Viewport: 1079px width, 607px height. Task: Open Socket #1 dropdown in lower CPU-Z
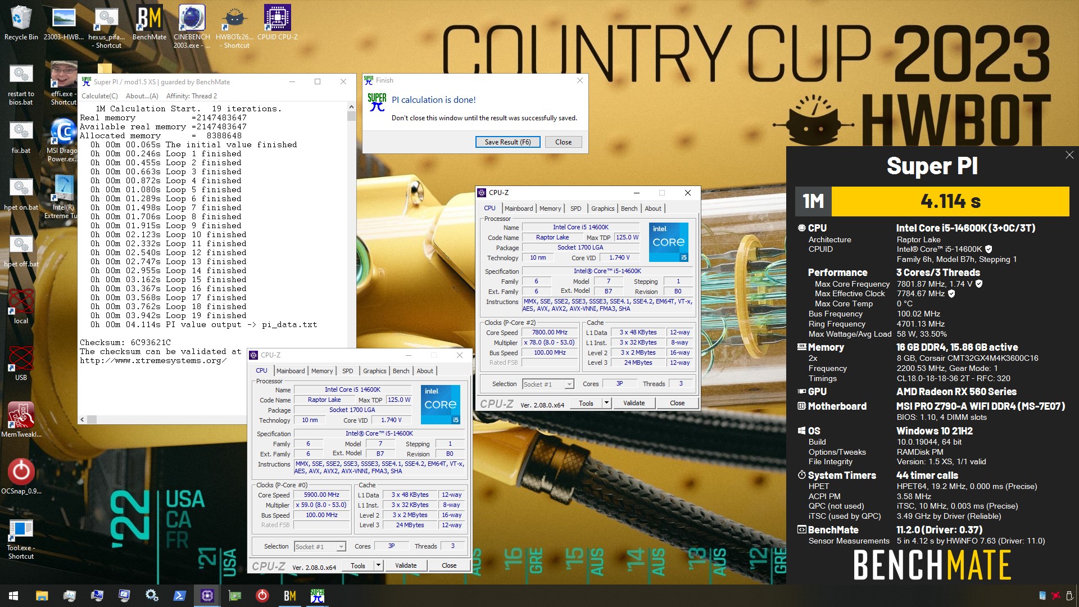click(x=320, y=547)
